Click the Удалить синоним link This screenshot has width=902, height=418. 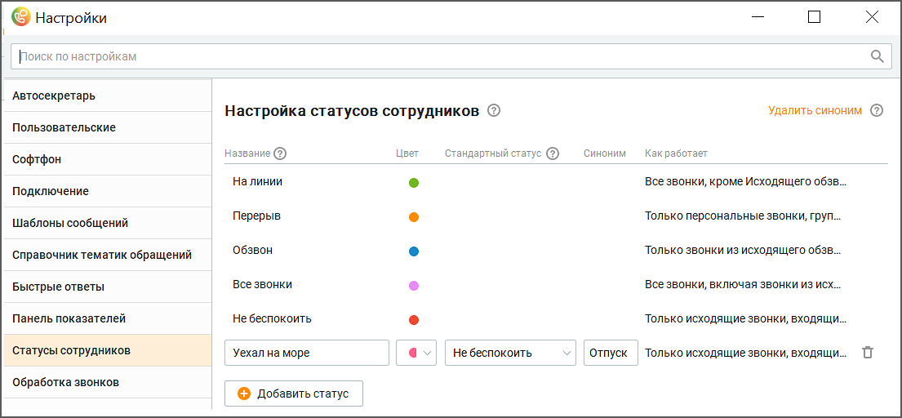(x=815, y=110)
